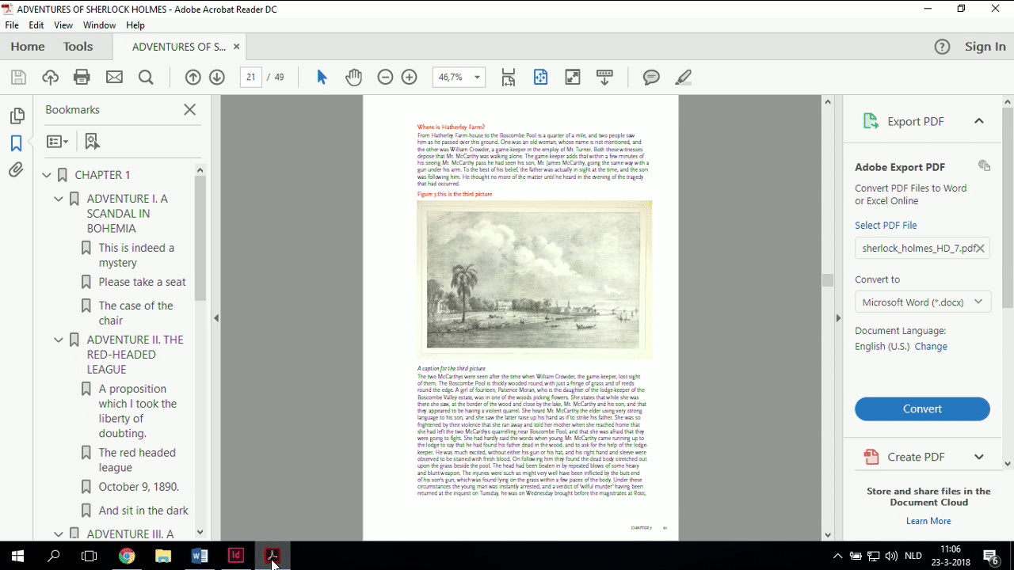Viewport: 1014px width, 570px height.
Task: Open 'October 9, 1890.' bookmark
Action: coord(139,487)
